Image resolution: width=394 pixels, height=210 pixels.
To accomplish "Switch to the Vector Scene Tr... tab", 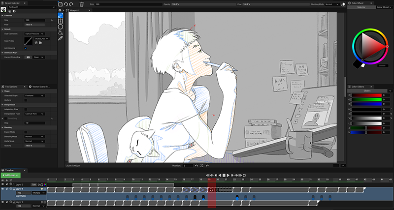I will [42, 86].
